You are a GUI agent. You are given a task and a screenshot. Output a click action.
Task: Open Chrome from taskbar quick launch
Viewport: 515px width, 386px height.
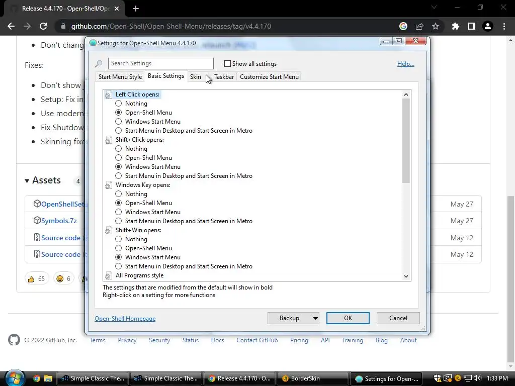36,378
